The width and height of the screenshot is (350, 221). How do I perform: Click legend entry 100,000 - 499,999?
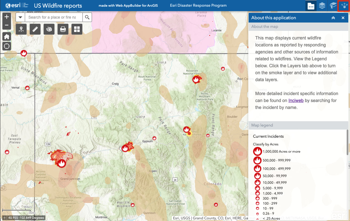pyautogui.click(x=276, y=169)
